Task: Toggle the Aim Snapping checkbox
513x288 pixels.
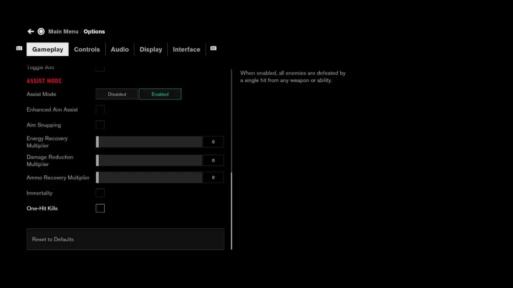Action: pos(100,125)
